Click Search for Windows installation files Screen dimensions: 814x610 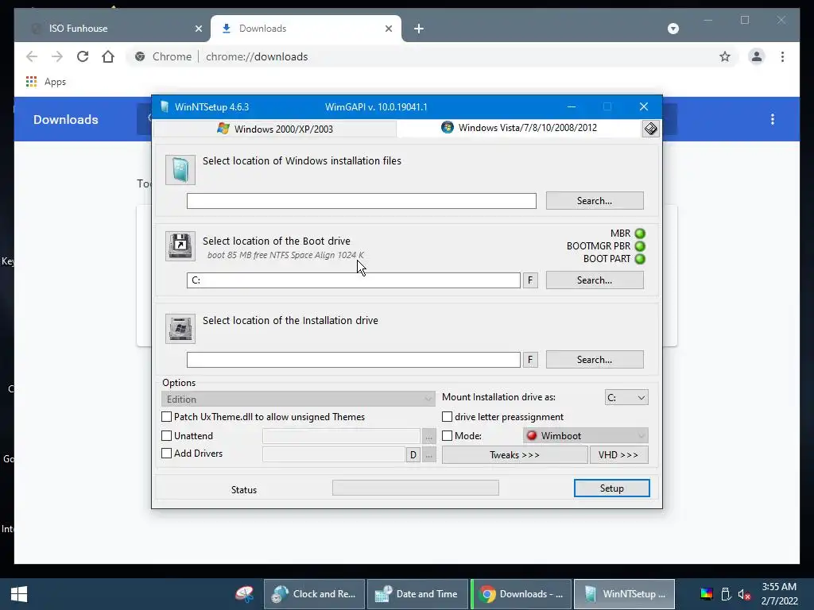pyautogui.click(x=595, y=201)
